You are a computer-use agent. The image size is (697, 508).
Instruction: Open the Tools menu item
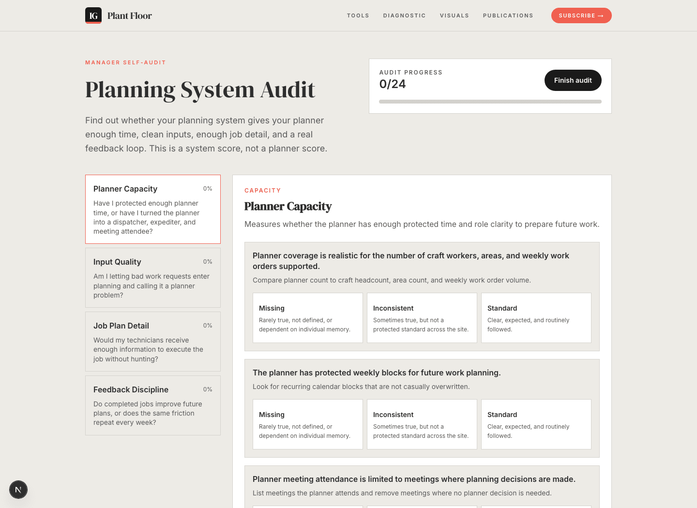point(358,15)
